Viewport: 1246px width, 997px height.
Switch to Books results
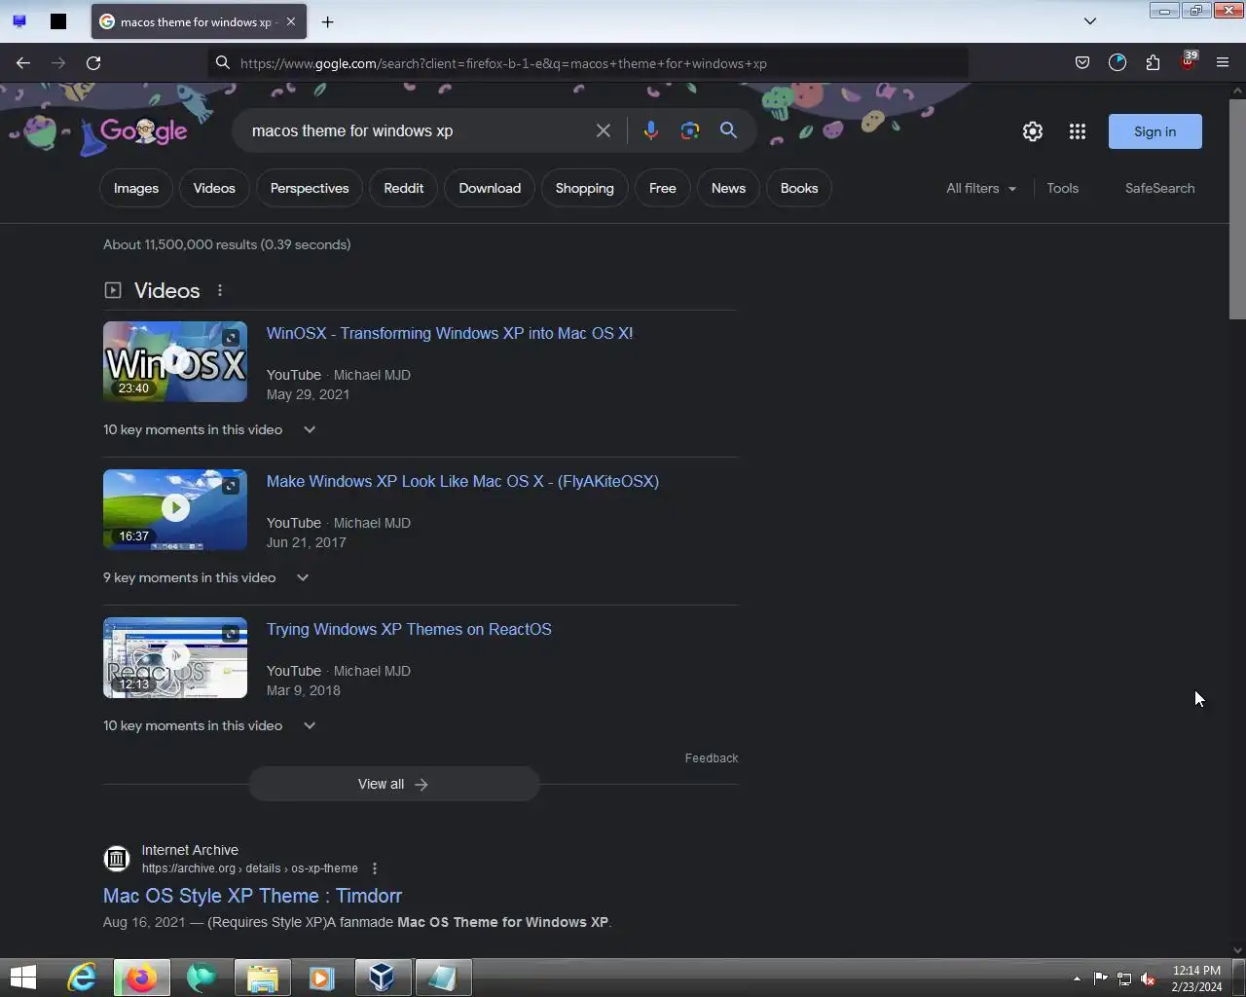(x=799, y=188)
